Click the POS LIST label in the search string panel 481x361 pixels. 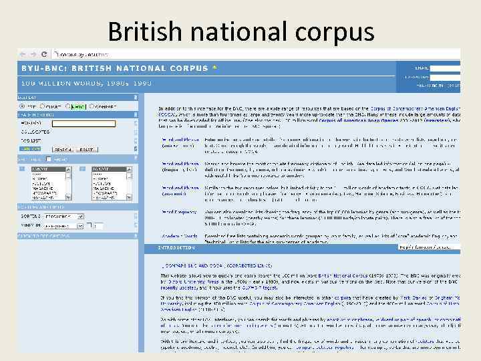click(31, 140)
